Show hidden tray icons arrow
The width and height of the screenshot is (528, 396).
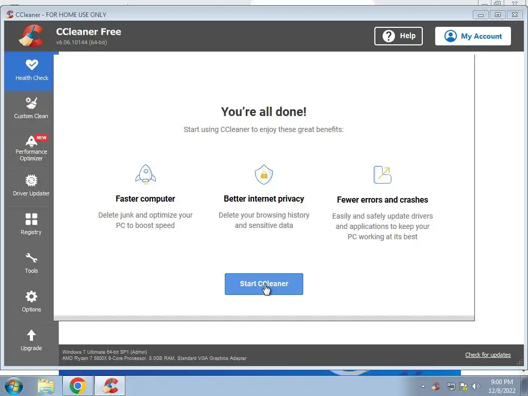point(423,386)
